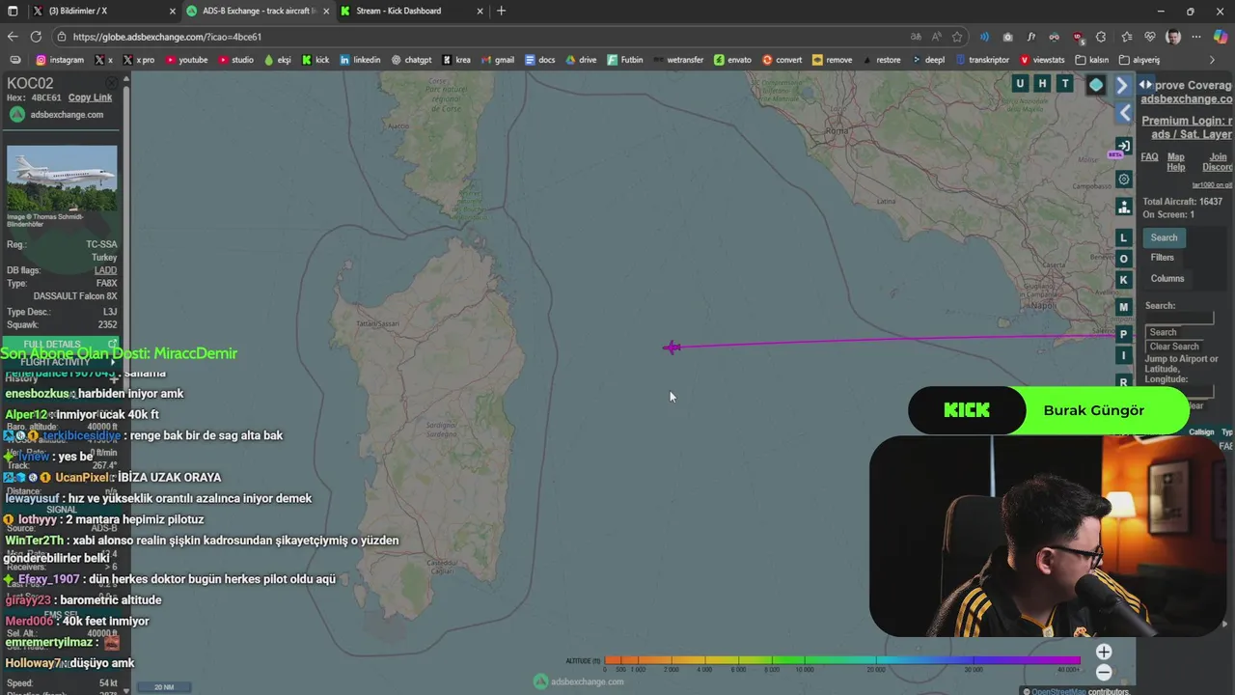Toggle the U map button
The width and height of the screenshot is (1235, 695).
click(x=1020, y=84)
